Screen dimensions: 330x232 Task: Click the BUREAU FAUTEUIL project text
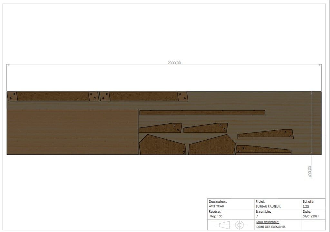pyautogui.click(x=268, y=207)
